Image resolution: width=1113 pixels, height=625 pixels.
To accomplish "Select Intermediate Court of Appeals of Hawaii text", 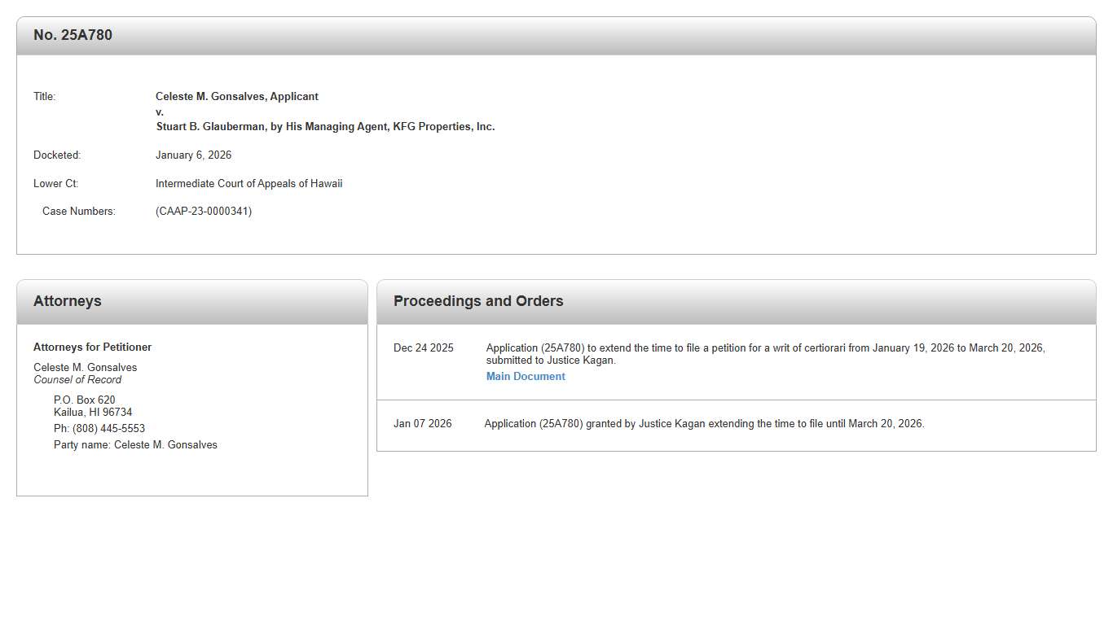I will (249, 184).
